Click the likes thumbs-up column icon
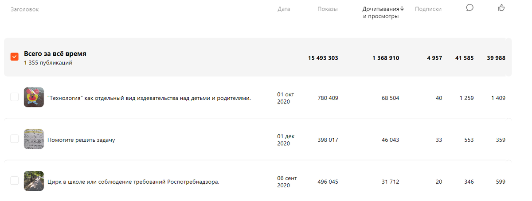Viewport: 532px width, 201px height. coord(501,8)
